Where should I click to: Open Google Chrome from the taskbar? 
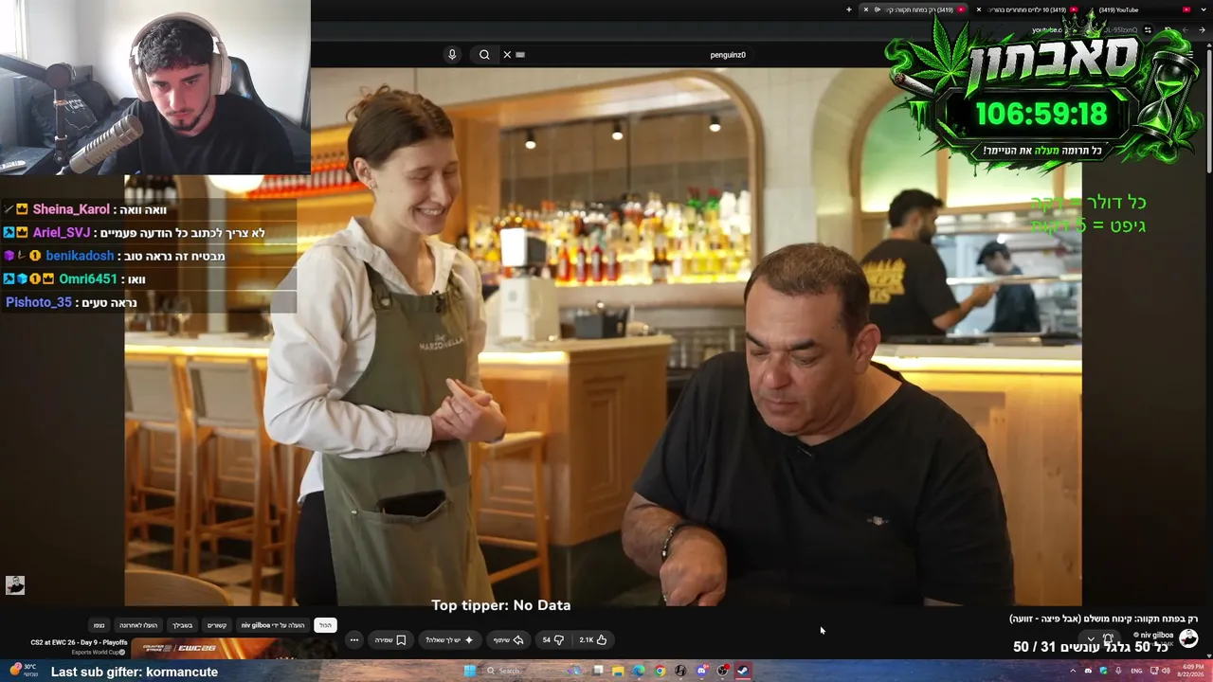point(660,671)
